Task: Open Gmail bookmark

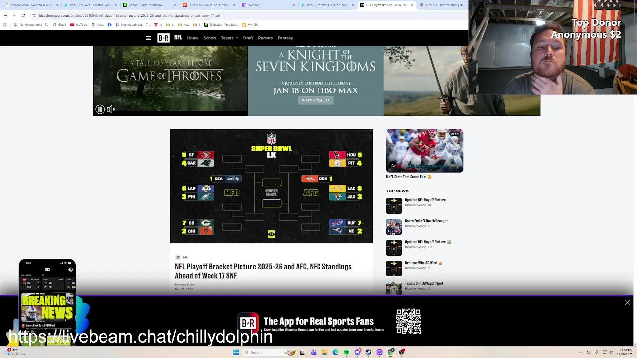Action: (59, 24)
